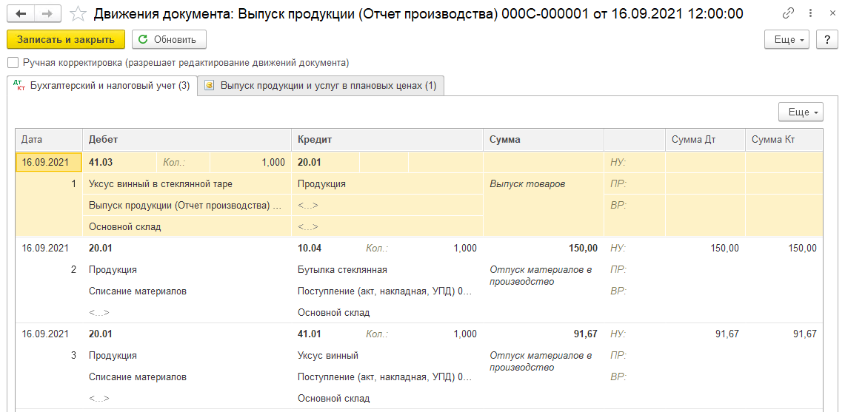Enable Ручная корректировка checkbox
Image resolution: width=845 pixels, height=412 pixels.
click(13, 63)
